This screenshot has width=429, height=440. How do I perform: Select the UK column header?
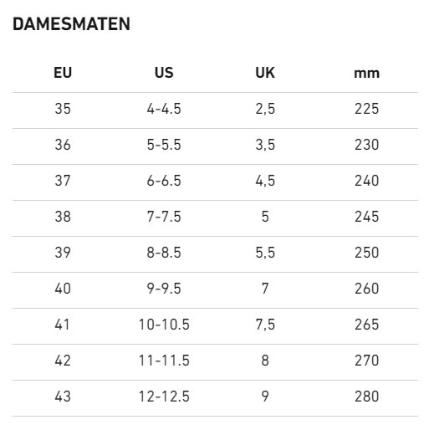click(x=265, y=73)
